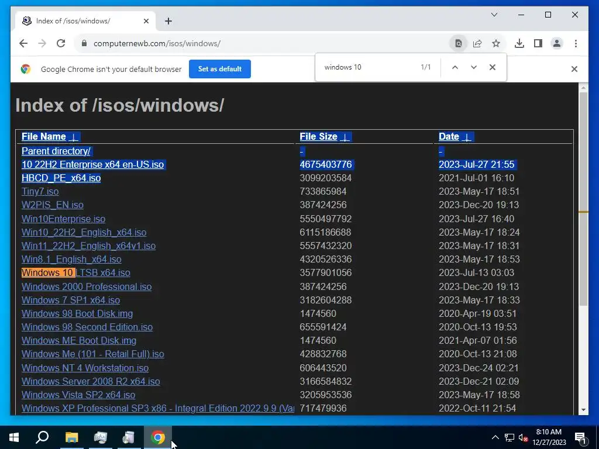Screen dimensions: 599x449
Task: Click the Chrome taskbar icon
Action: tap(157, 437)
